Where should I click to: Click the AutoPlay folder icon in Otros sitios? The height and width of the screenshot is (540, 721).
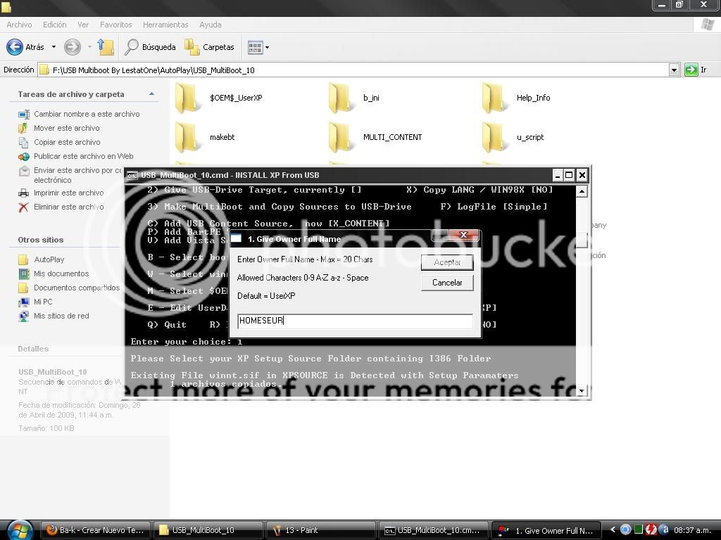tap(23, 259)
